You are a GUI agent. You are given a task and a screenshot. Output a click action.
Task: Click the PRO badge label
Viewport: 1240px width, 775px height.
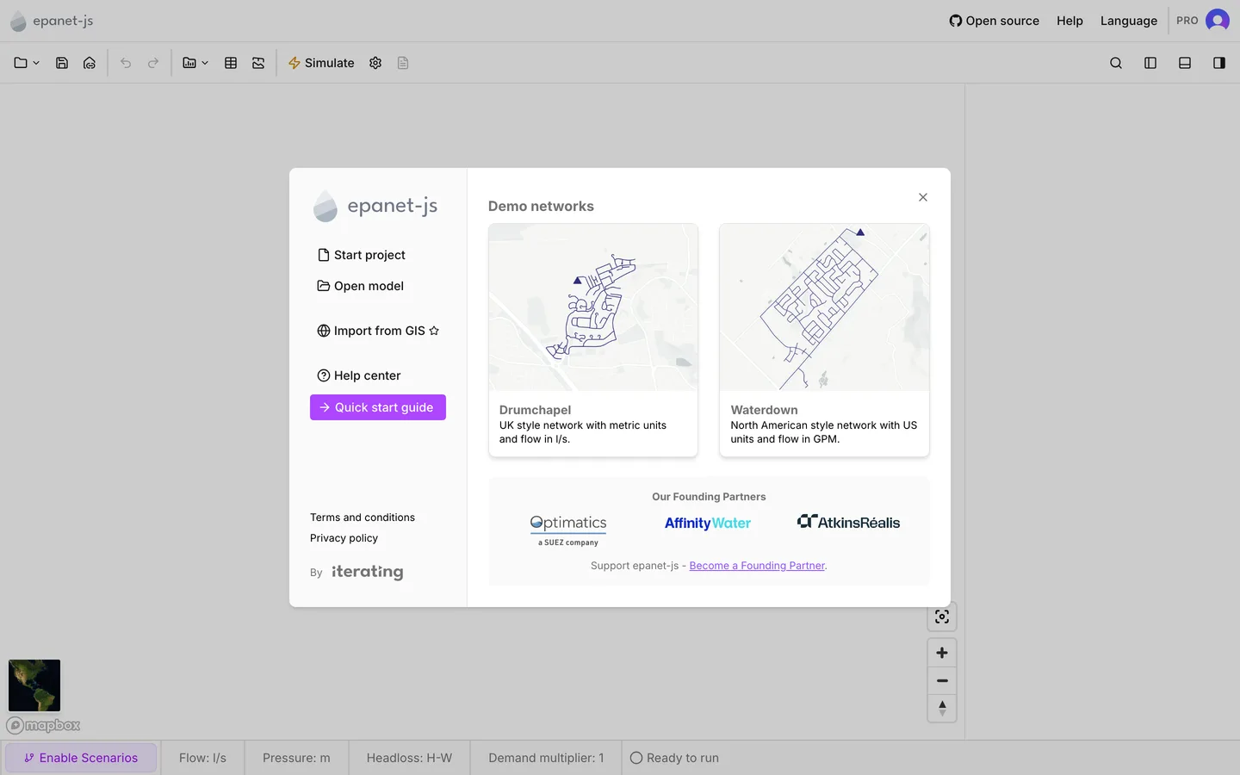[x=1187, y=21]
